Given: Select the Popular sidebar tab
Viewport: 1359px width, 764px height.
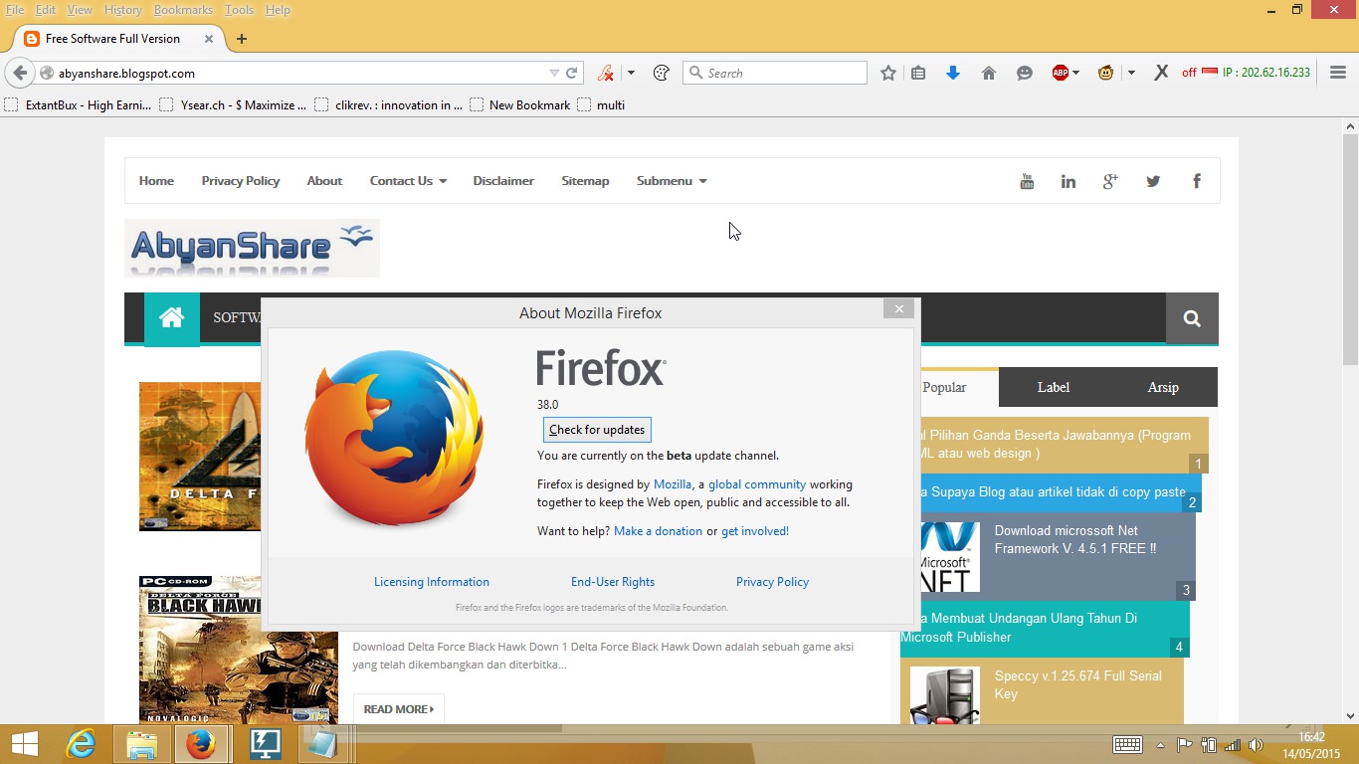Looking at the screenshot, I should pos(944,387).
